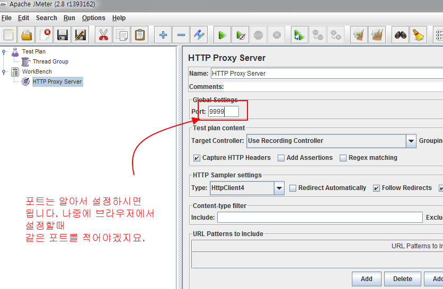Select WorkBench tree item
The height and width of the screenshot is (289, 443).
[37, 71]
